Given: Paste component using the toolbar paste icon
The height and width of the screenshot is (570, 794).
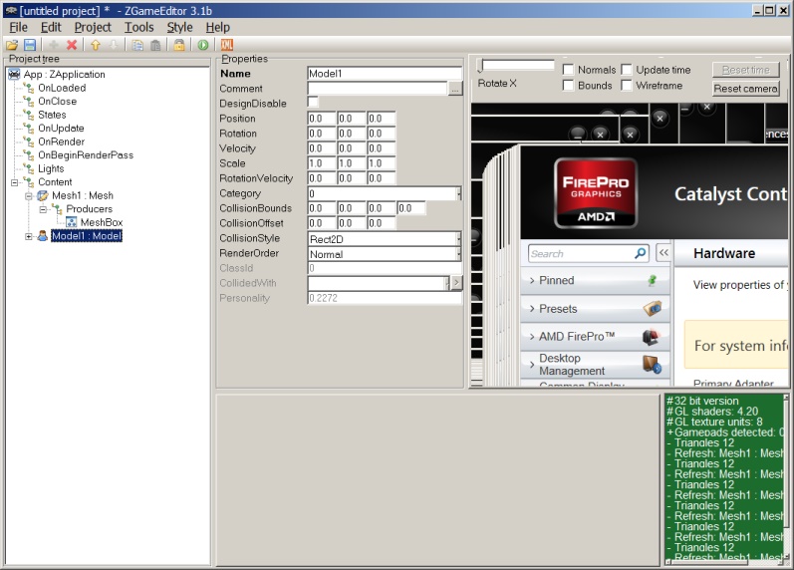Looking at the screenshot, I should click(155, 45).
